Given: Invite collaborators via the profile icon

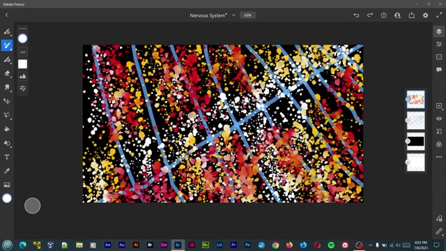Looking at the screenshot, I should point(398,15).
